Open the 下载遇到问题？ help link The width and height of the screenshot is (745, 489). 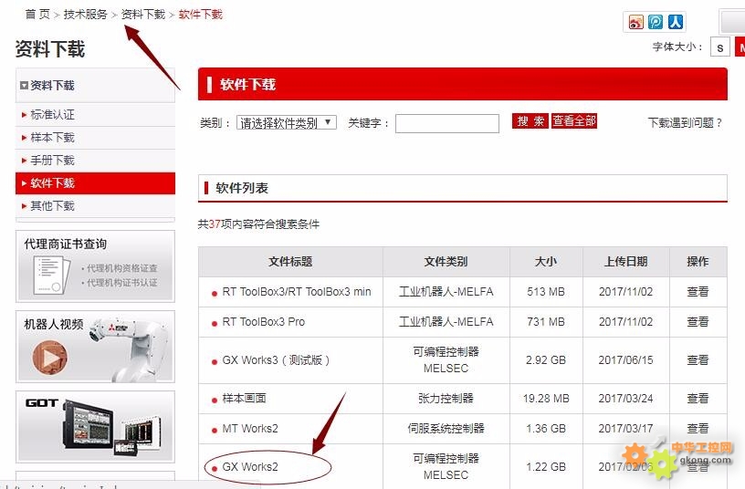click(685, 123)
